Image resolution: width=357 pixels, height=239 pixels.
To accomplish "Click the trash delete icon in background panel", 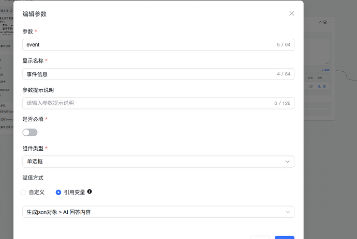I will tap(325, 86).
